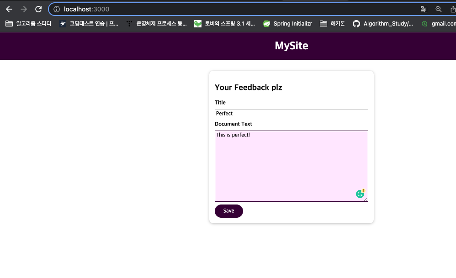
Task: Open the Spring Initializr bookmark
Action: coord(287,24)
